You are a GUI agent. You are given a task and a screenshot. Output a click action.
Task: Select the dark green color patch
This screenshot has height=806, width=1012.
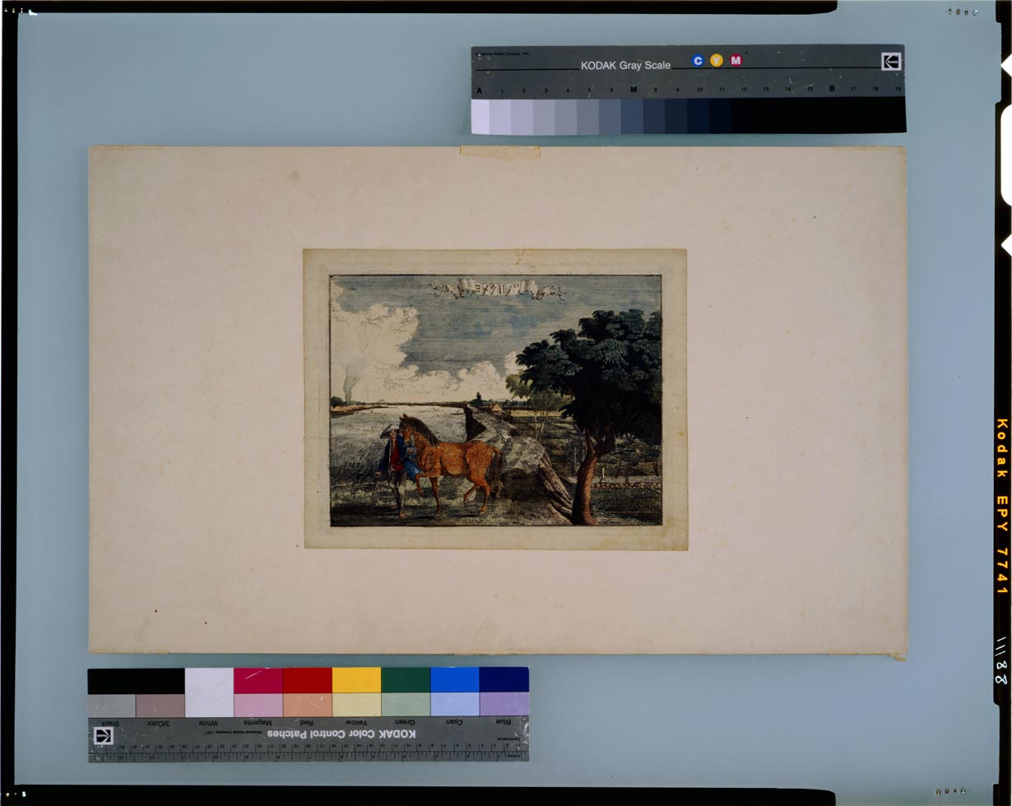406,680
